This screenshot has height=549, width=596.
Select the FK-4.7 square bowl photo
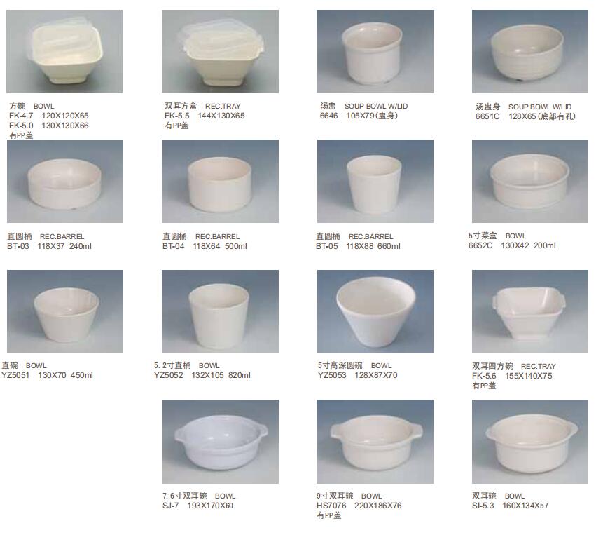64,51
